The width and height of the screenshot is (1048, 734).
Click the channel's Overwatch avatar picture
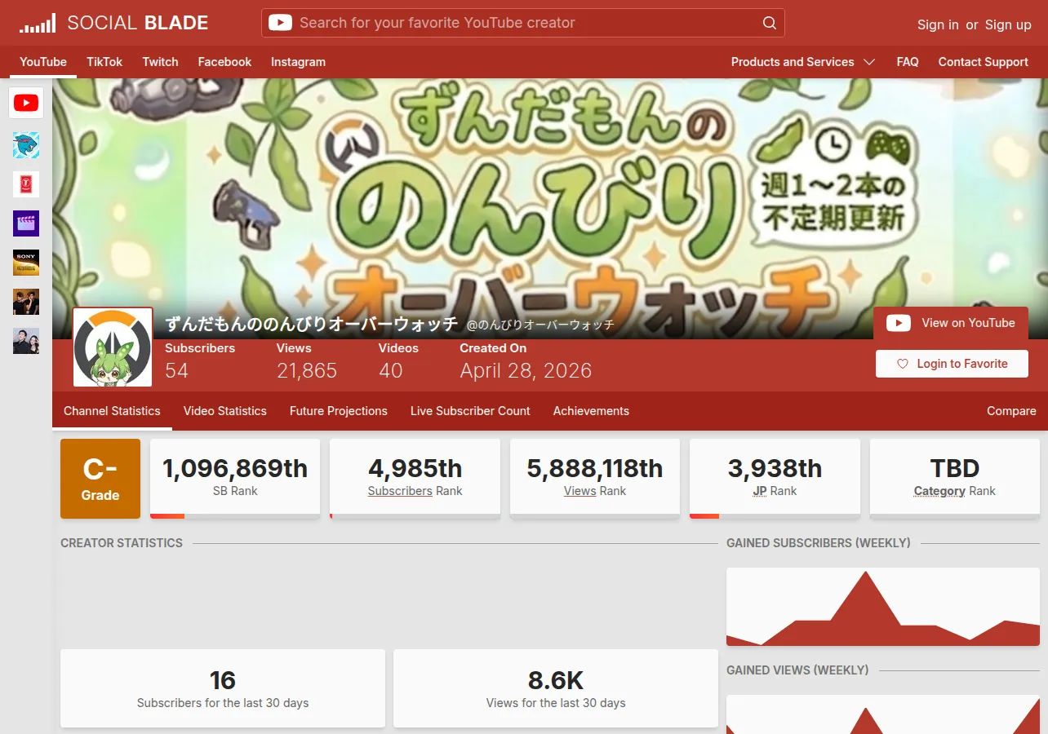point(113,347)
